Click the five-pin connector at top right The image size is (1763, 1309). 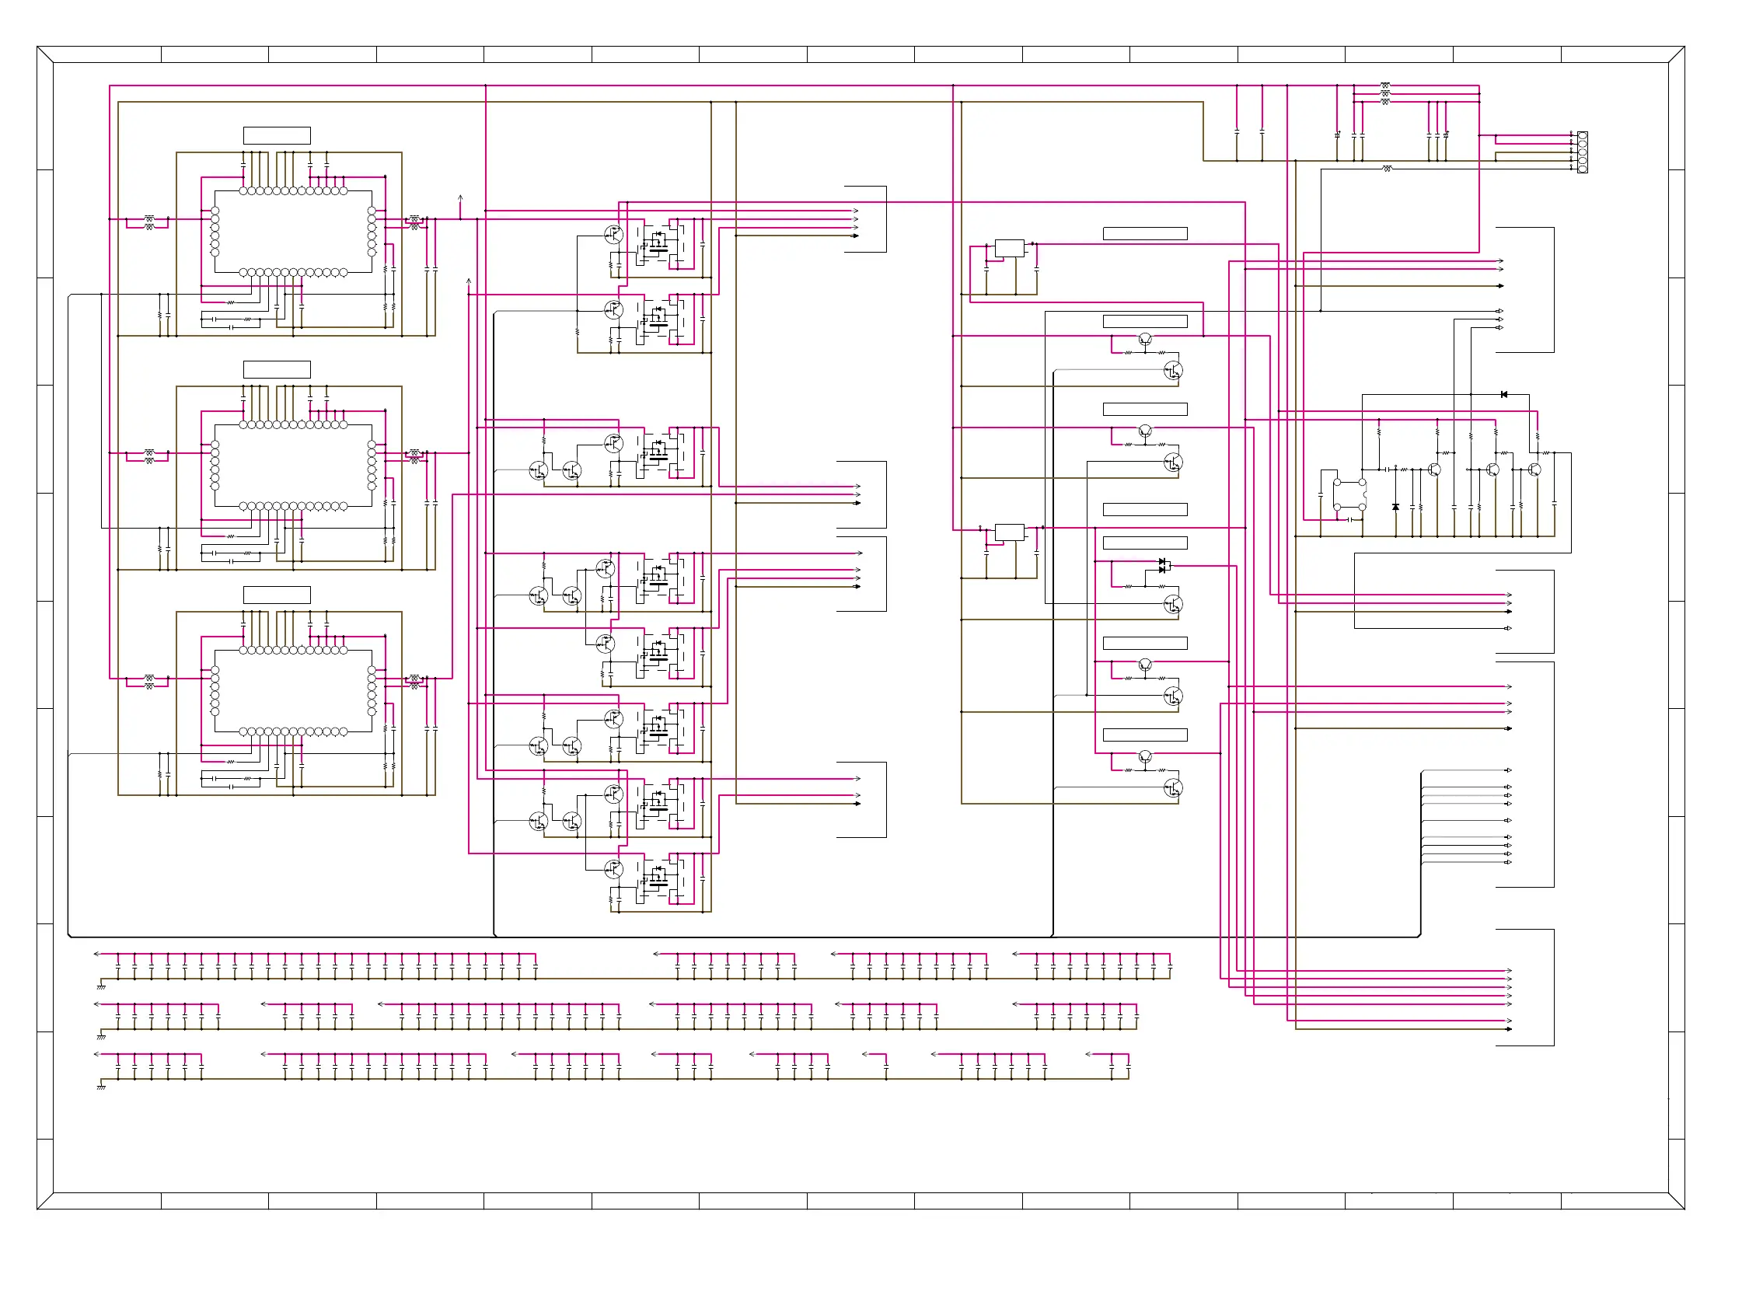click(x=1582, y=152)
